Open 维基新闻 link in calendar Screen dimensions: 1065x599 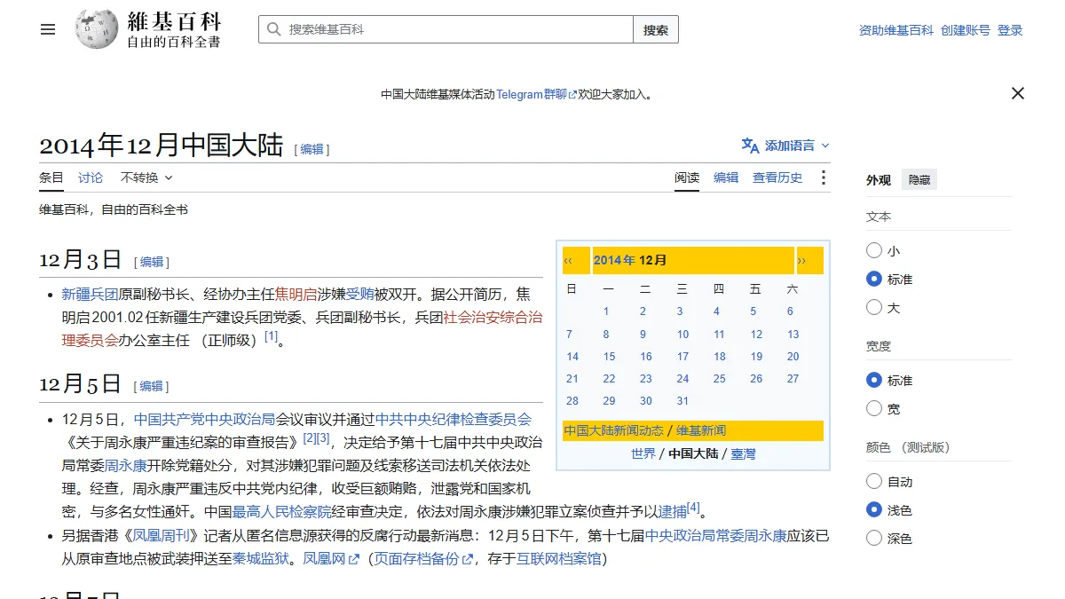(701, 430)
